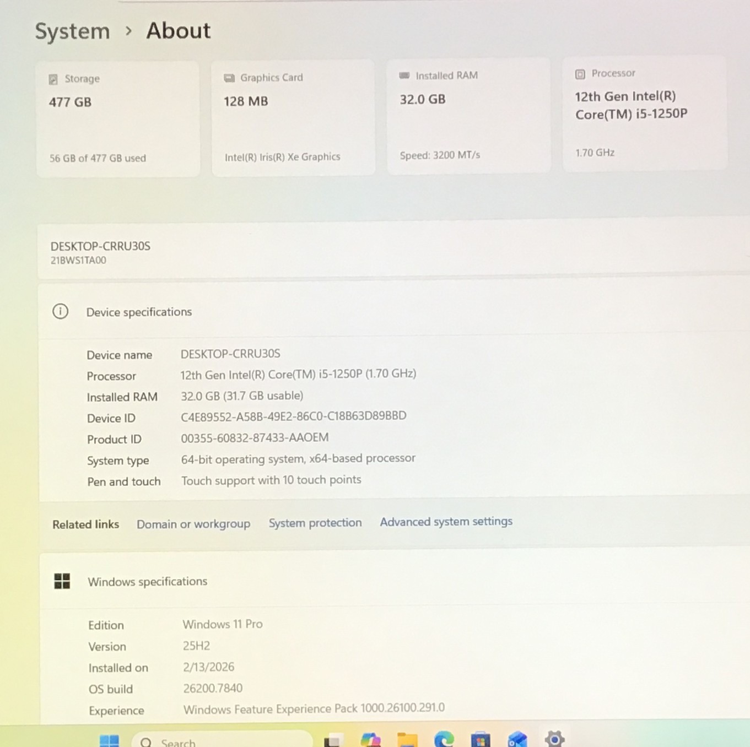Click the "Related links" label
The width and height of the screenshot is (750, 747).
pos(86,524)
